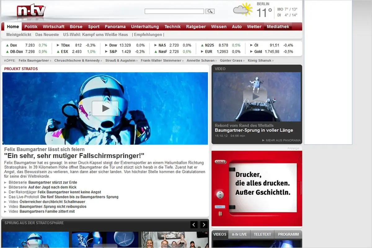
Task: Click the search magnifier icon
Action: coord(210,11)
